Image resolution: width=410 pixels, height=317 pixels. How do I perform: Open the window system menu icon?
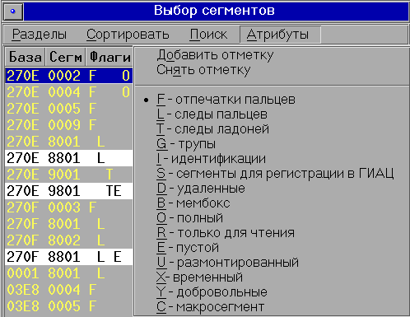point(12,12)
